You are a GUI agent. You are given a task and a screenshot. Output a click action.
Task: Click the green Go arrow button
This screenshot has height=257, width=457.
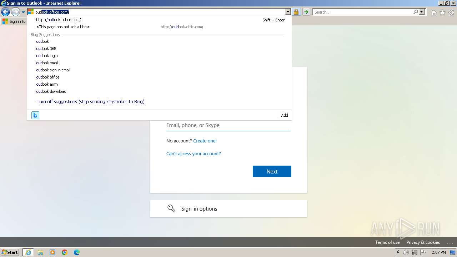[x=306, y=12]
